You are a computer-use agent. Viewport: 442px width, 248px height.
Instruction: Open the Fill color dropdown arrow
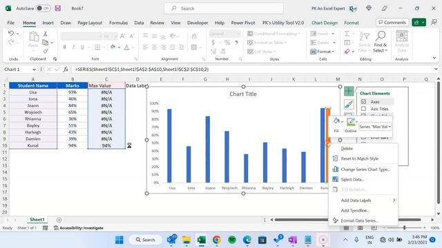tap(342, 122)
